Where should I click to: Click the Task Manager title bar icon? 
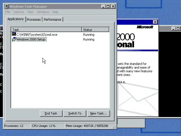coord(7,7)
